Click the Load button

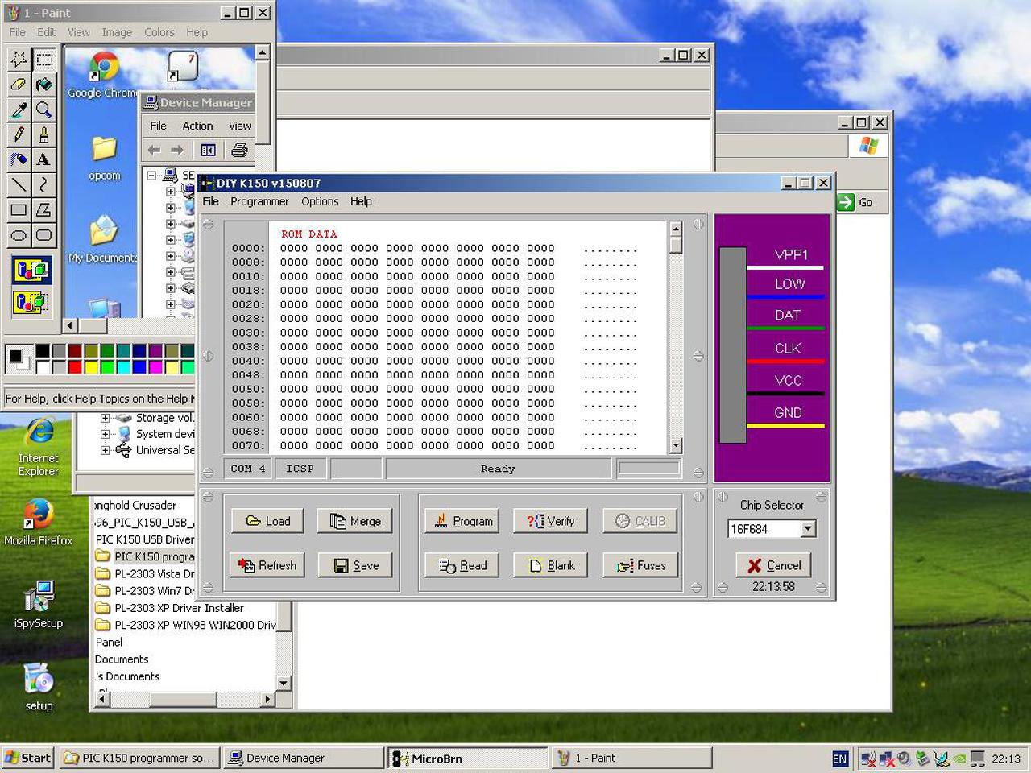267,521
